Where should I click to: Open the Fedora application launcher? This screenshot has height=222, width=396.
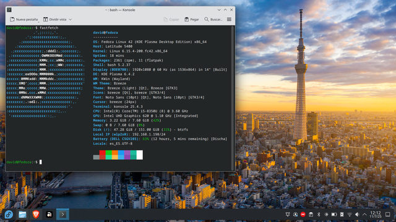click(x=9, y=215)
